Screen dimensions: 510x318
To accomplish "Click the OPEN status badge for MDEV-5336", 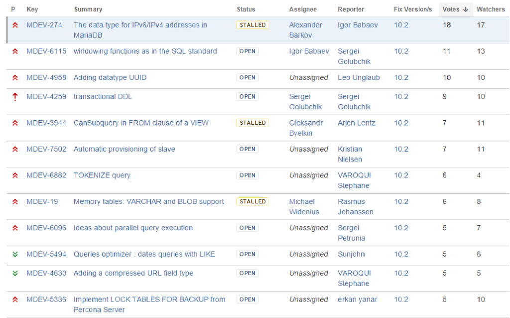I will 247,300.
